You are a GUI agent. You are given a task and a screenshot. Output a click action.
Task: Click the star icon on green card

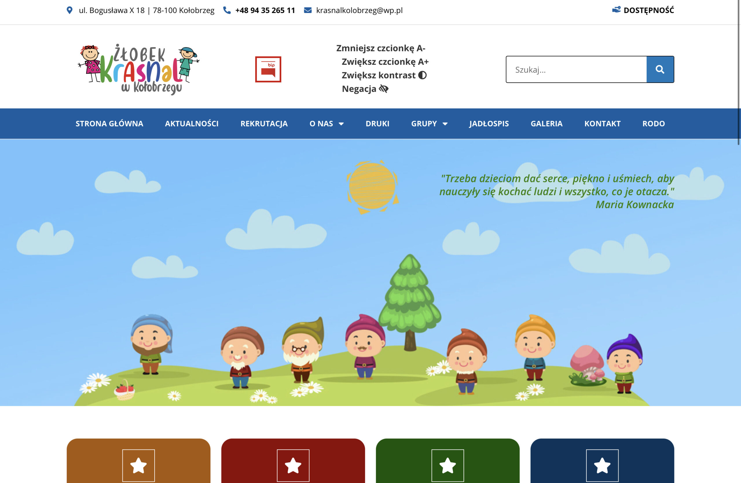click(x=447, y=465)
